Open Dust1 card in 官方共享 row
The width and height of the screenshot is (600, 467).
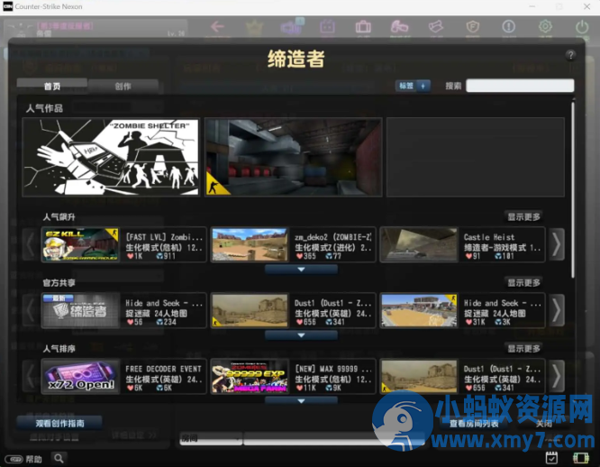tap(293, 310)
